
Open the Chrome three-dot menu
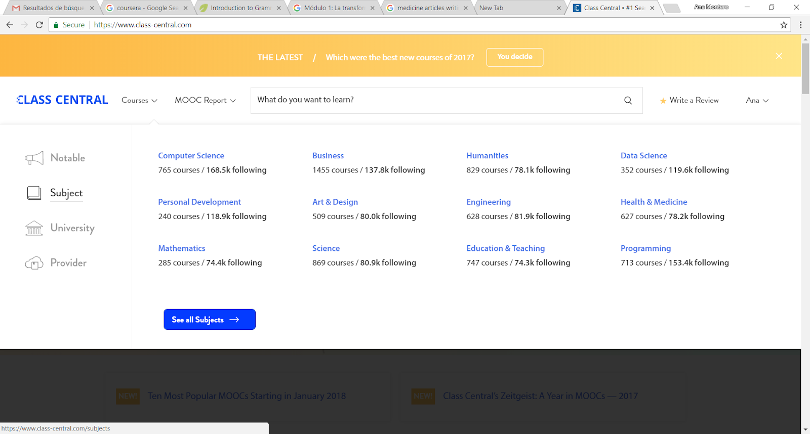tap(800, 25)
